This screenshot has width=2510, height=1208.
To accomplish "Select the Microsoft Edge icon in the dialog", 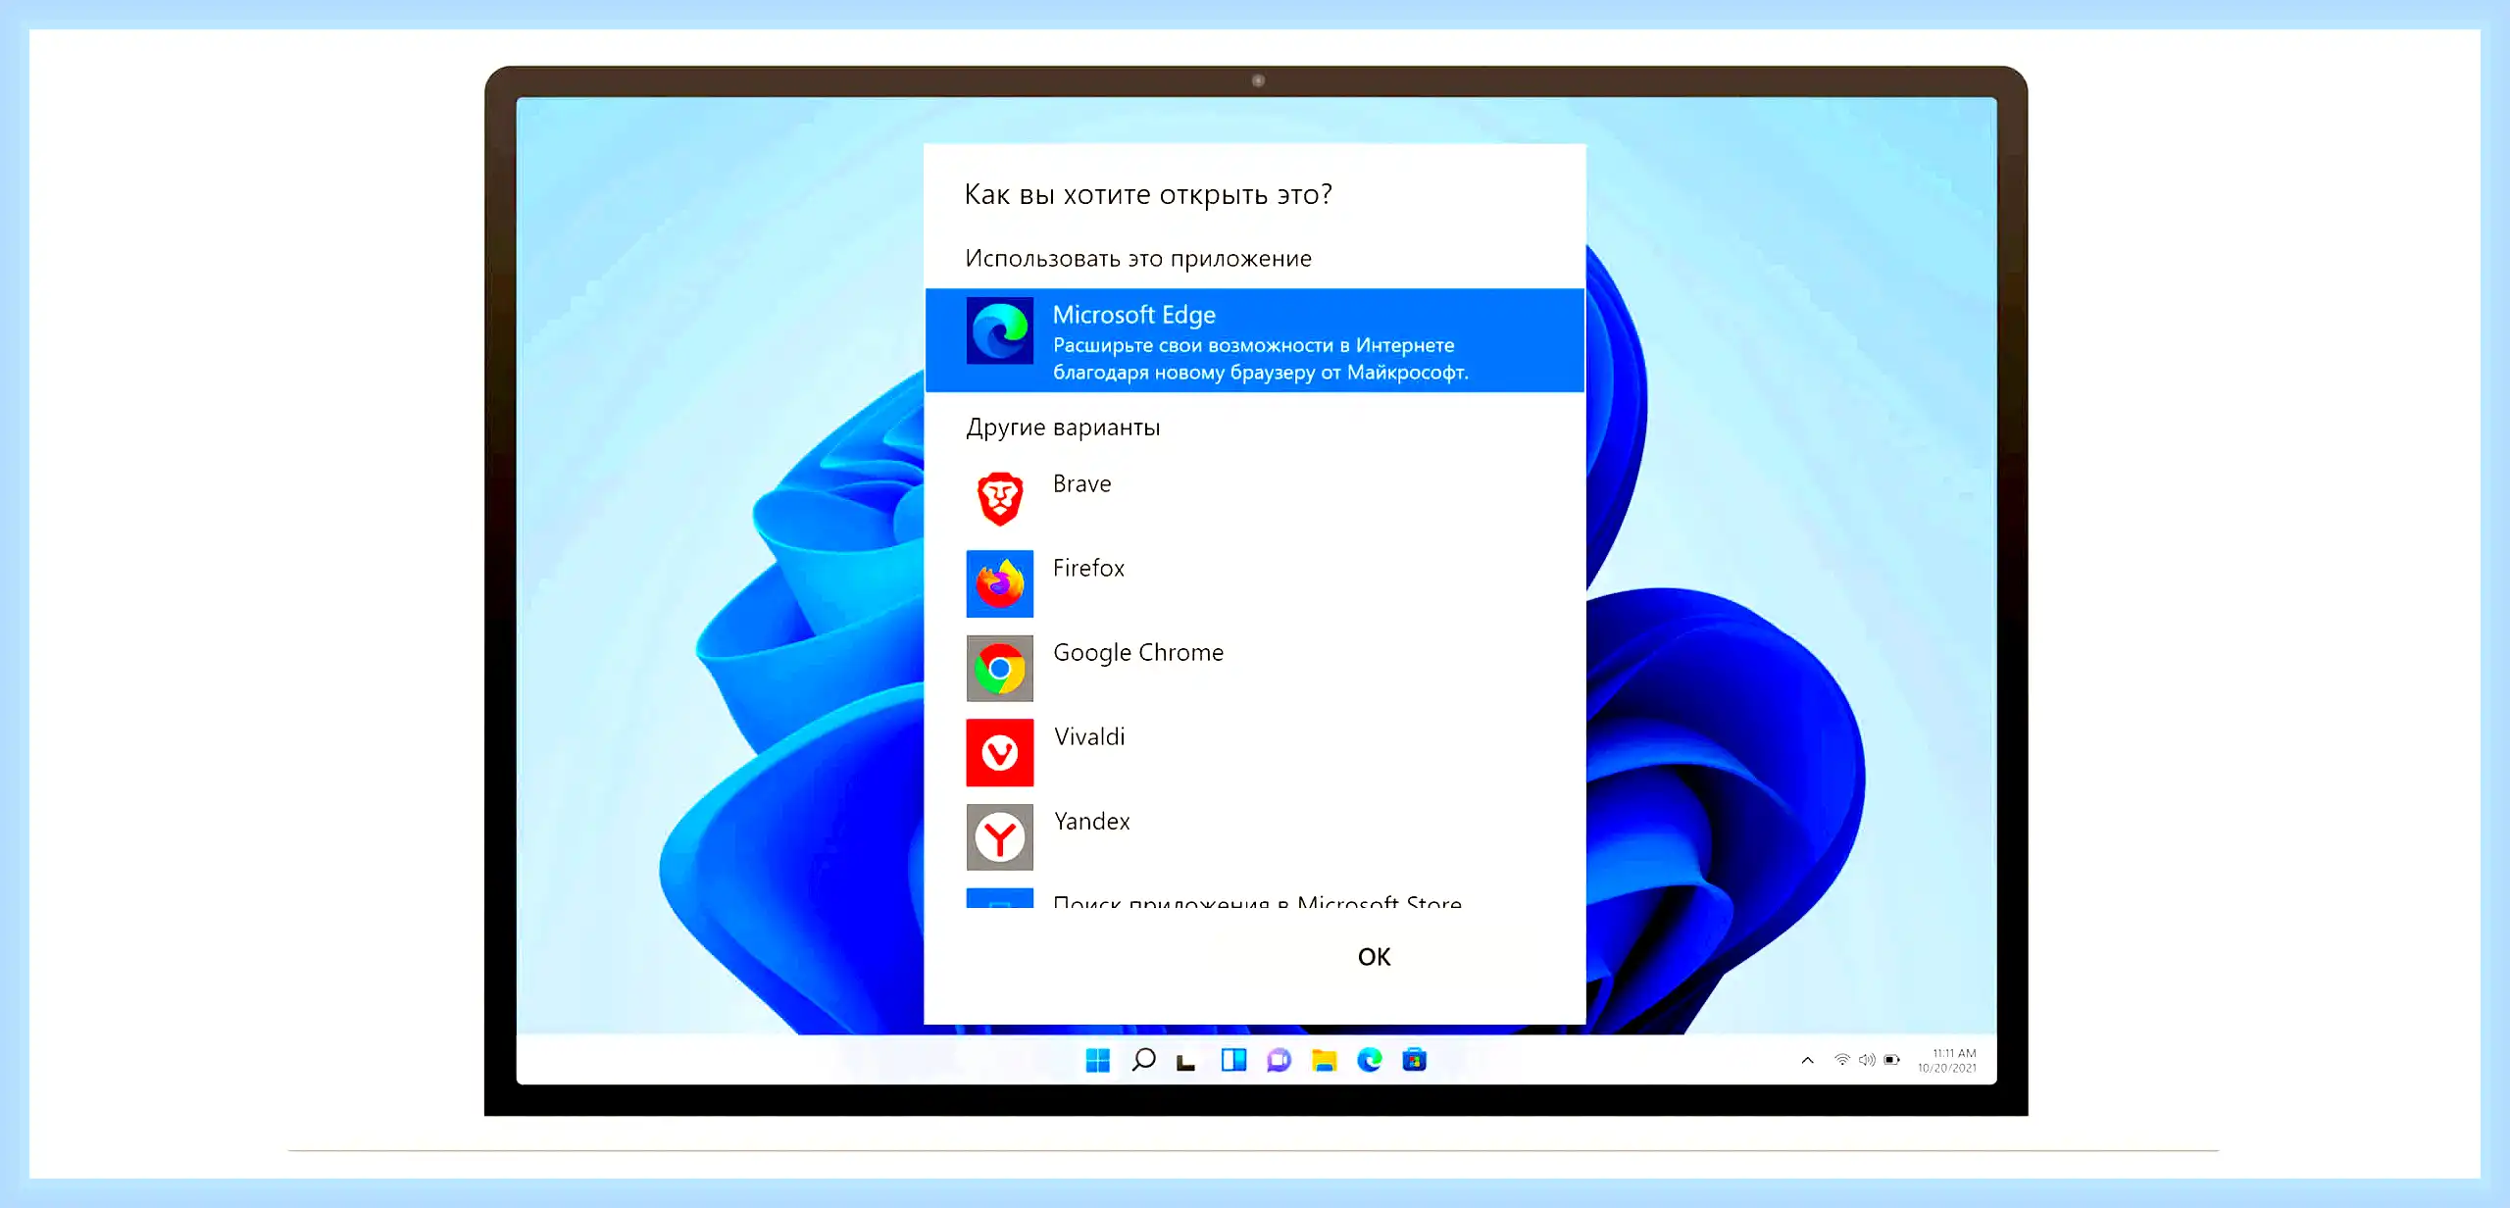I will tap(999, 330).
